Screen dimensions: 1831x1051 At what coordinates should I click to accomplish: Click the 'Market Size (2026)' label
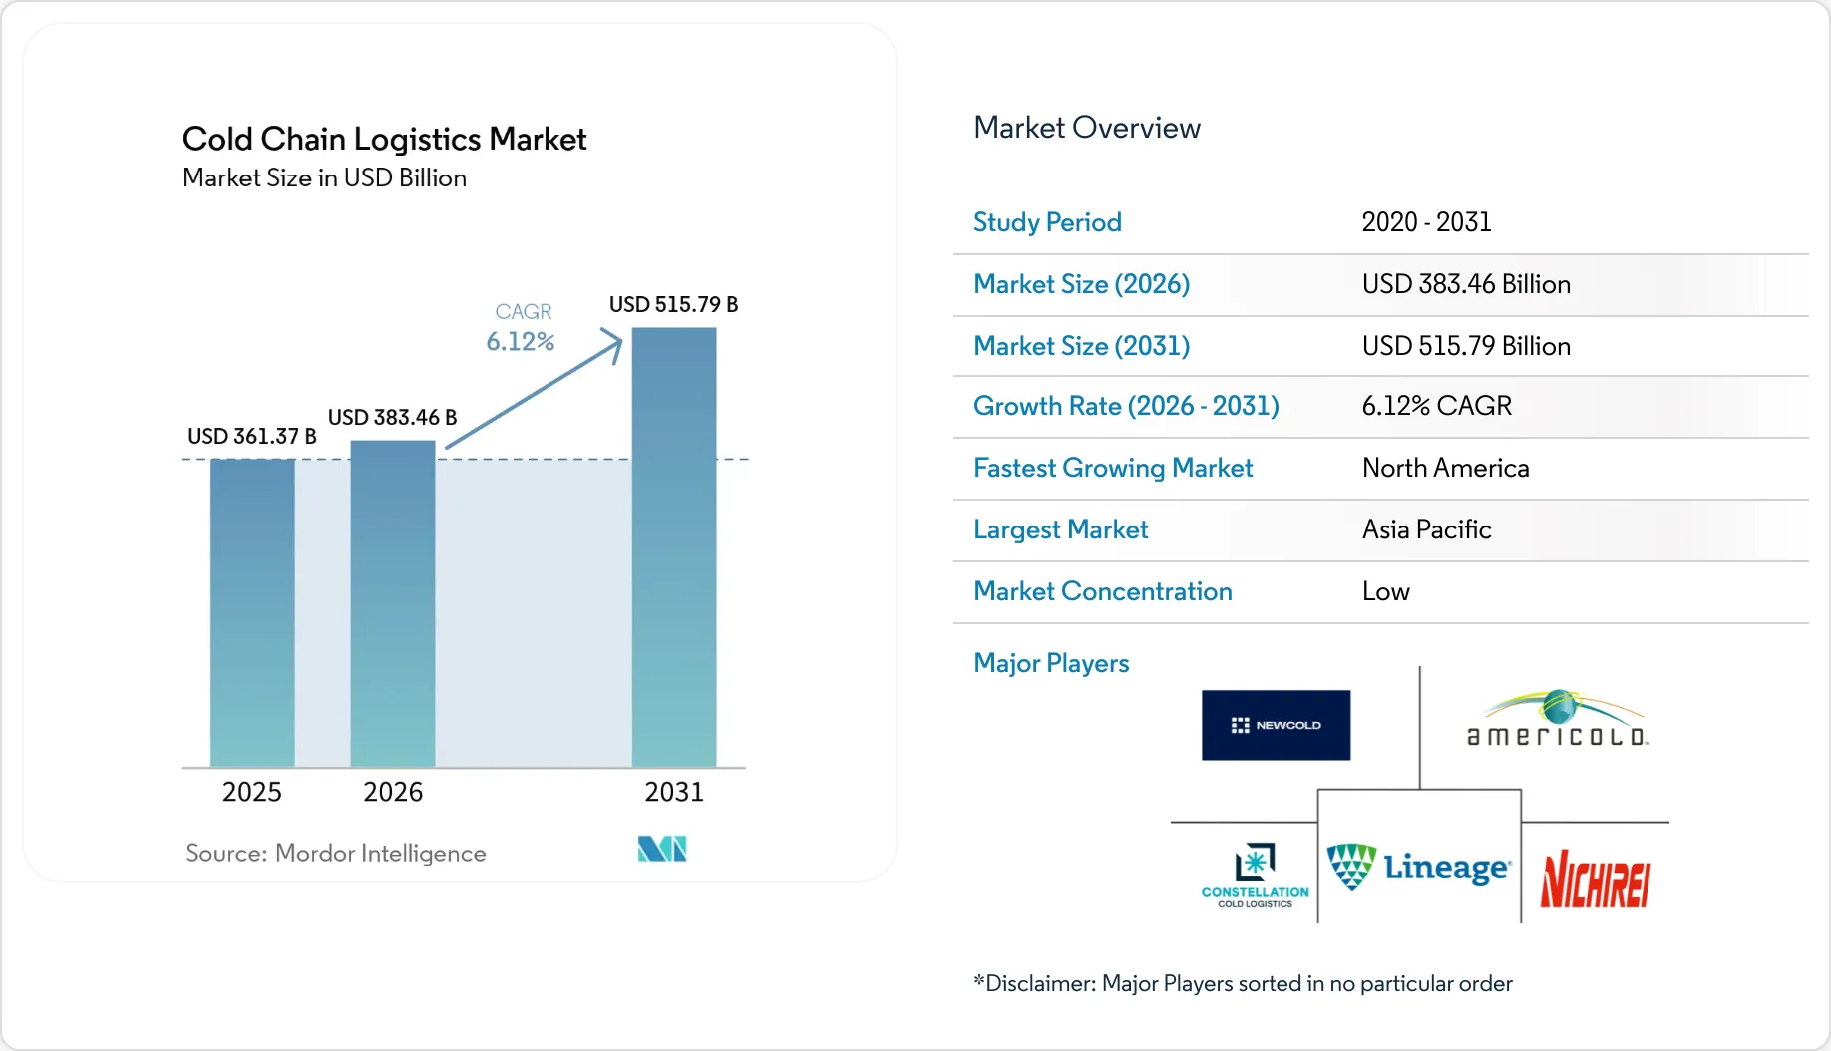point(1082,284)
